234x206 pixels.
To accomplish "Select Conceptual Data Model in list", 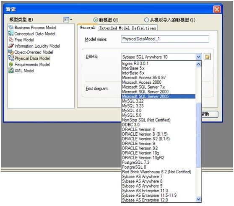I will 35,33.
